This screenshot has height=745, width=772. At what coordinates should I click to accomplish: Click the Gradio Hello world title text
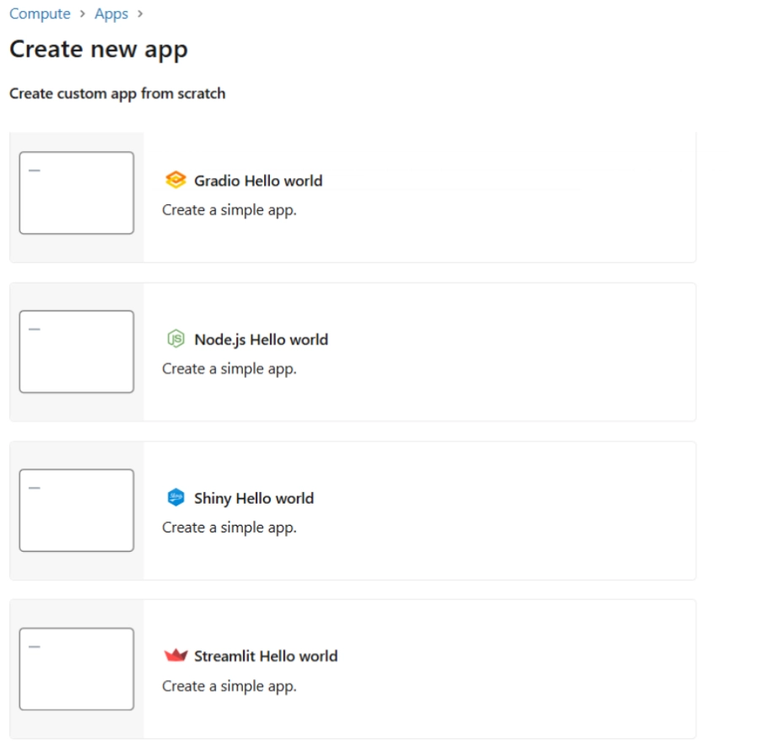tap(259, 180)
